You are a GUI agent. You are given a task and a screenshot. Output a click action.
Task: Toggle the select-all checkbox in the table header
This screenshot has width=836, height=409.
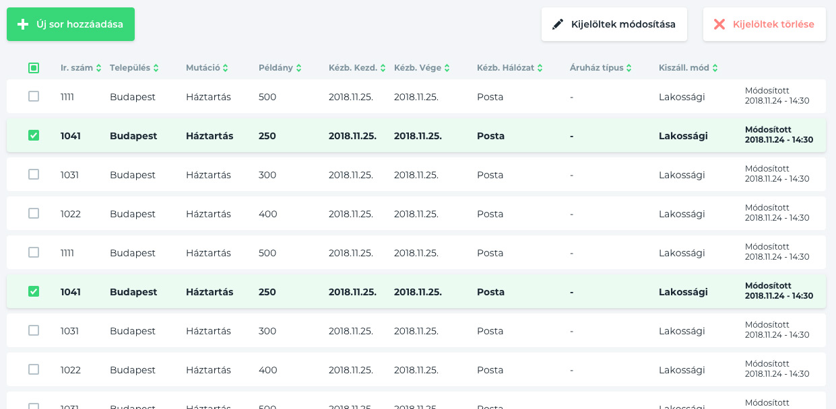coord(34,68)
